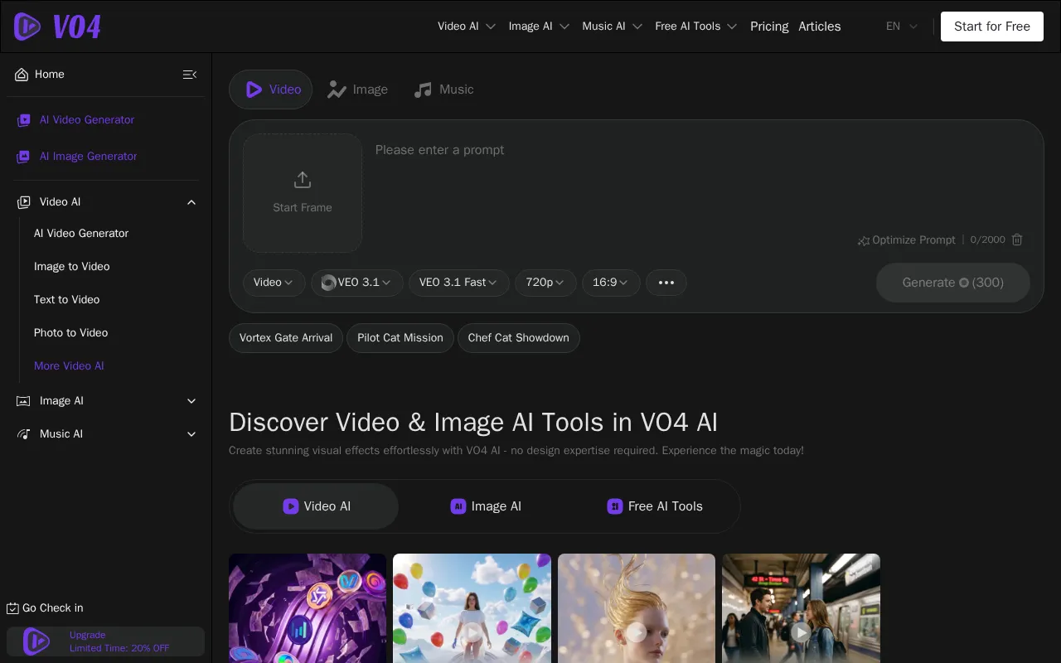Open the 720p resolution dropdown
Image resolution: width=1061 pixels, height=663 pixels.
pos(545,283)
